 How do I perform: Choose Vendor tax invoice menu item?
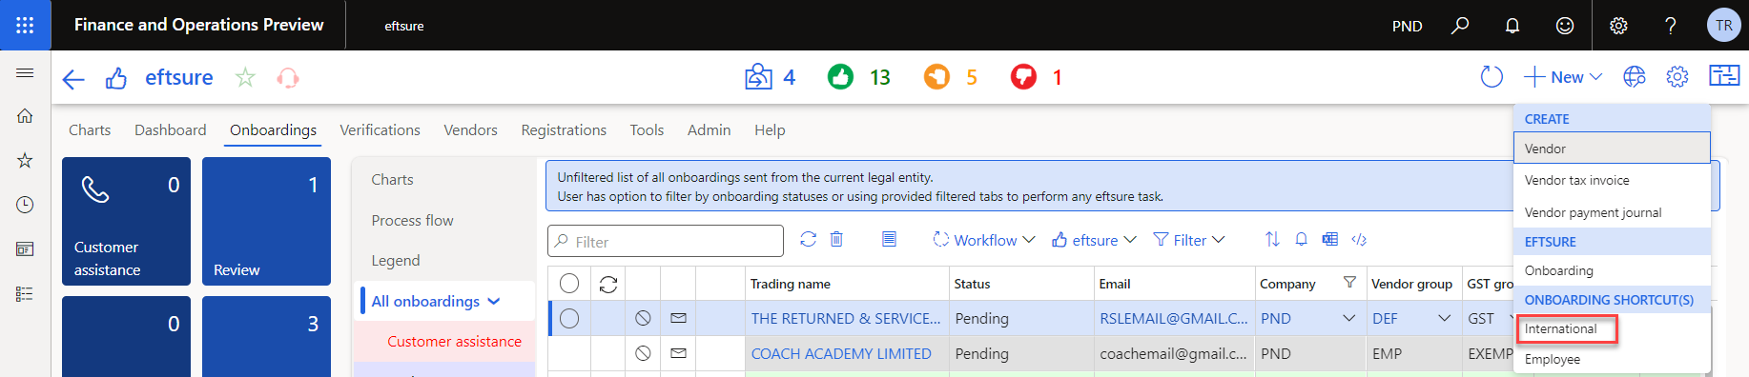tap(1612, 180)
